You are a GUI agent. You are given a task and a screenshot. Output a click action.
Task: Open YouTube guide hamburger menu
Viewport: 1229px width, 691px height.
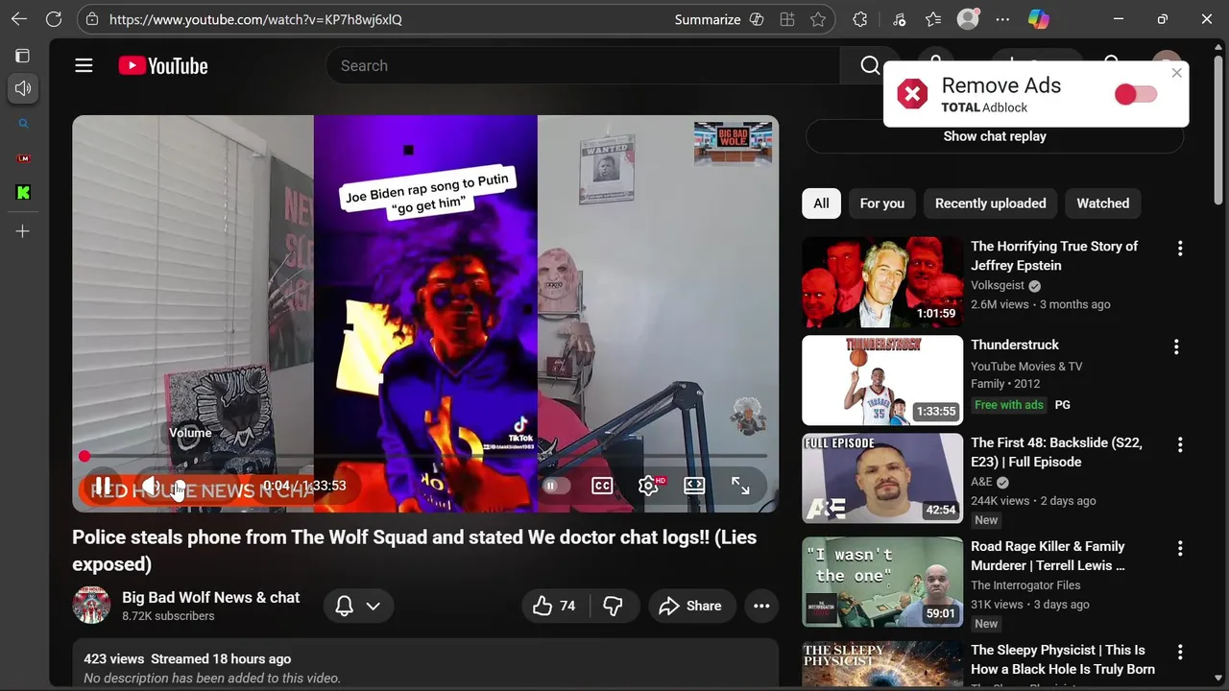click(x=84, y=65)
